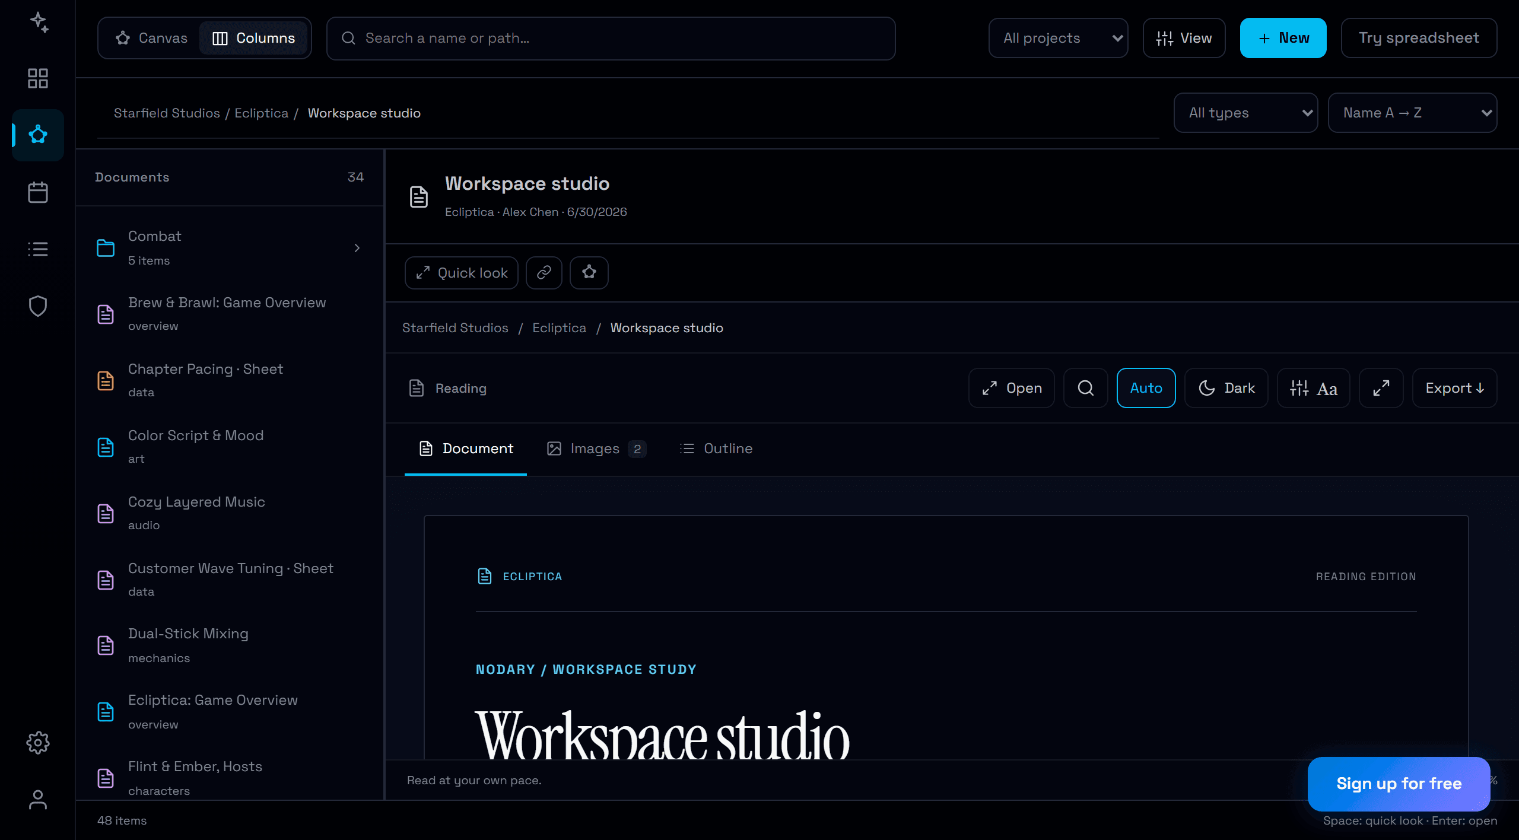Click Ecliptica in the top breadcrumb
This screenshot has width=1519, height=840.
(x=261, y=113)
